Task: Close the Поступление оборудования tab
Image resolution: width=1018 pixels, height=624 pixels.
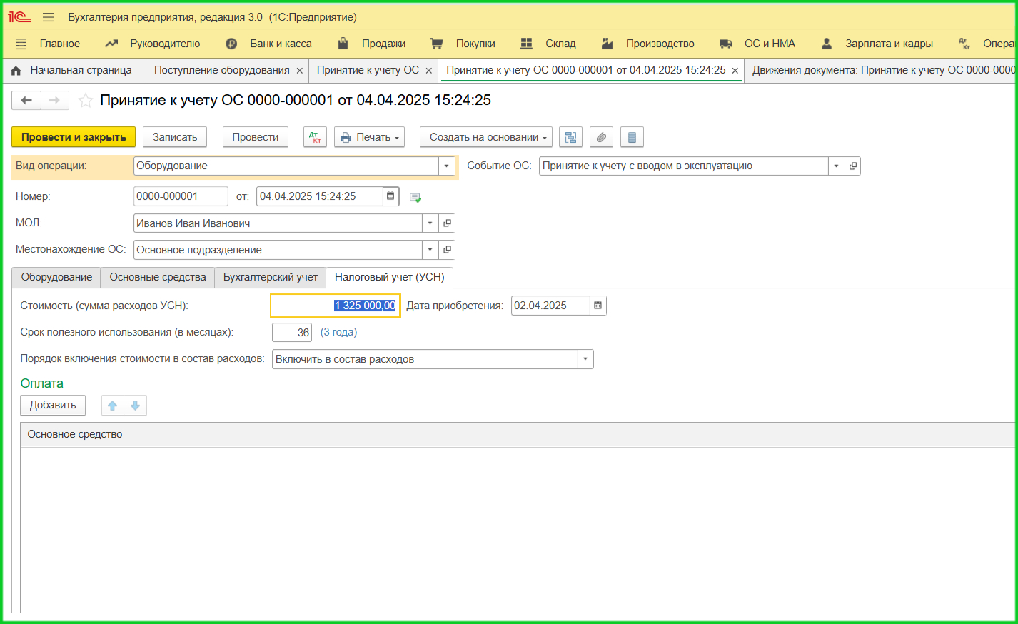Action: coord(300,71)
